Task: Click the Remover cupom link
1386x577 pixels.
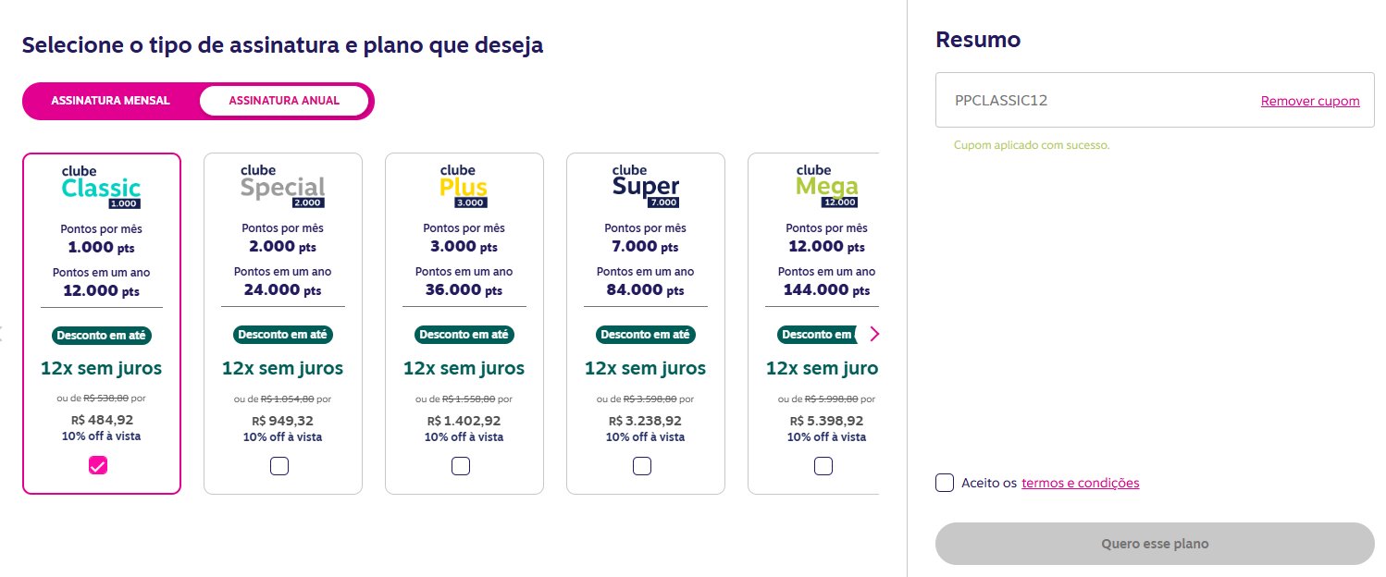Action: pyautogui.click(x=1310, y=101)
